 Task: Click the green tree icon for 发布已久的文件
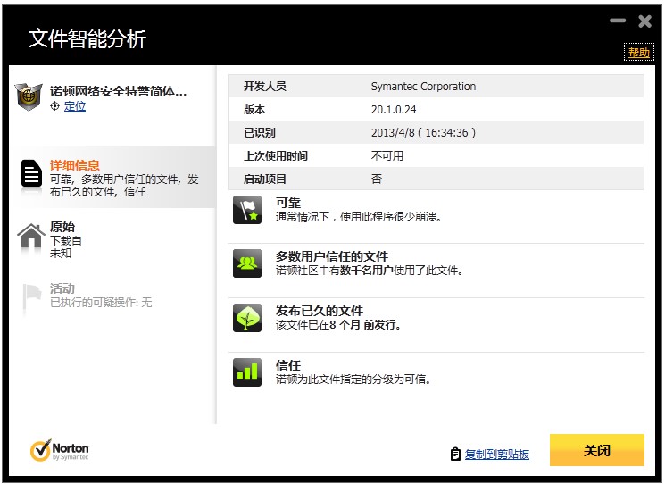(x=247, y=318)
